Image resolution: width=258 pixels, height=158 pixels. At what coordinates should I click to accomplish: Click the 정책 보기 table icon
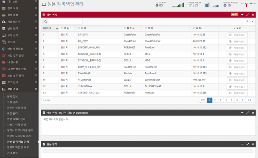point(4,8)
